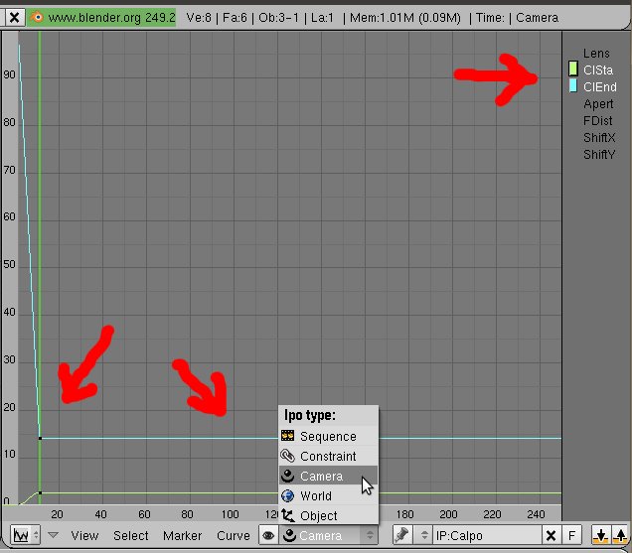Click the cyan ClEnd color swatch

click(572, 85)
